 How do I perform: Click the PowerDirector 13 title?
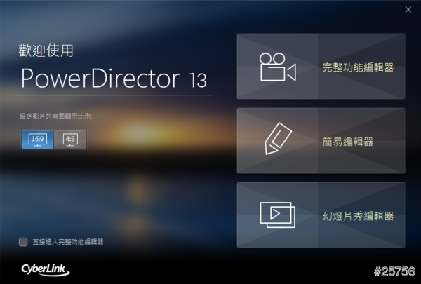[x=114, y=78]
